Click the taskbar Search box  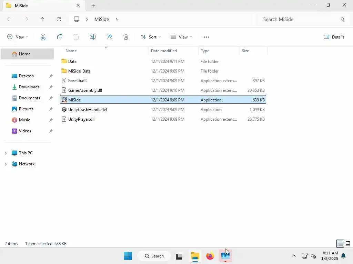pyautogui.click(x=154, y=256)
